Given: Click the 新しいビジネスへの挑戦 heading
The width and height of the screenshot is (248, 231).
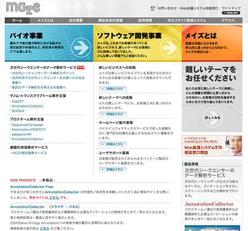Looking at the screenshot, I should (x=117, y=68).
